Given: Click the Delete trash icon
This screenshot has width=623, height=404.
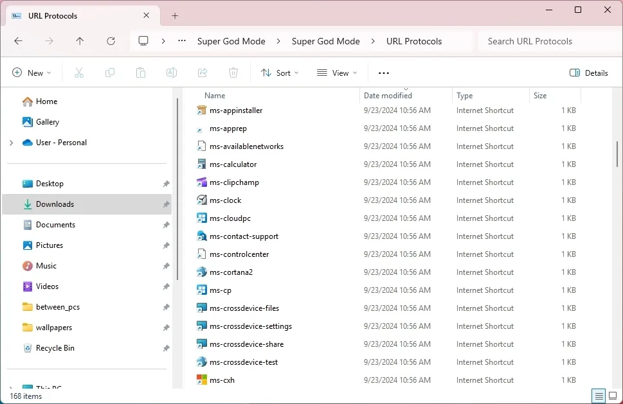Looking at the screenshot, I should click(x=233, y=73).
